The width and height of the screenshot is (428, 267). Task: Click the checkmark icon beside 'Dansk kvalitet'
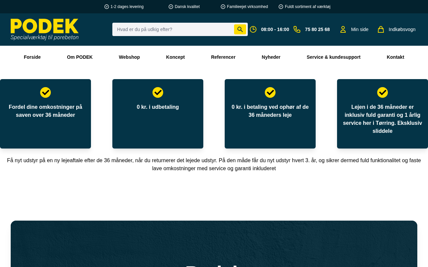[171, 7]
